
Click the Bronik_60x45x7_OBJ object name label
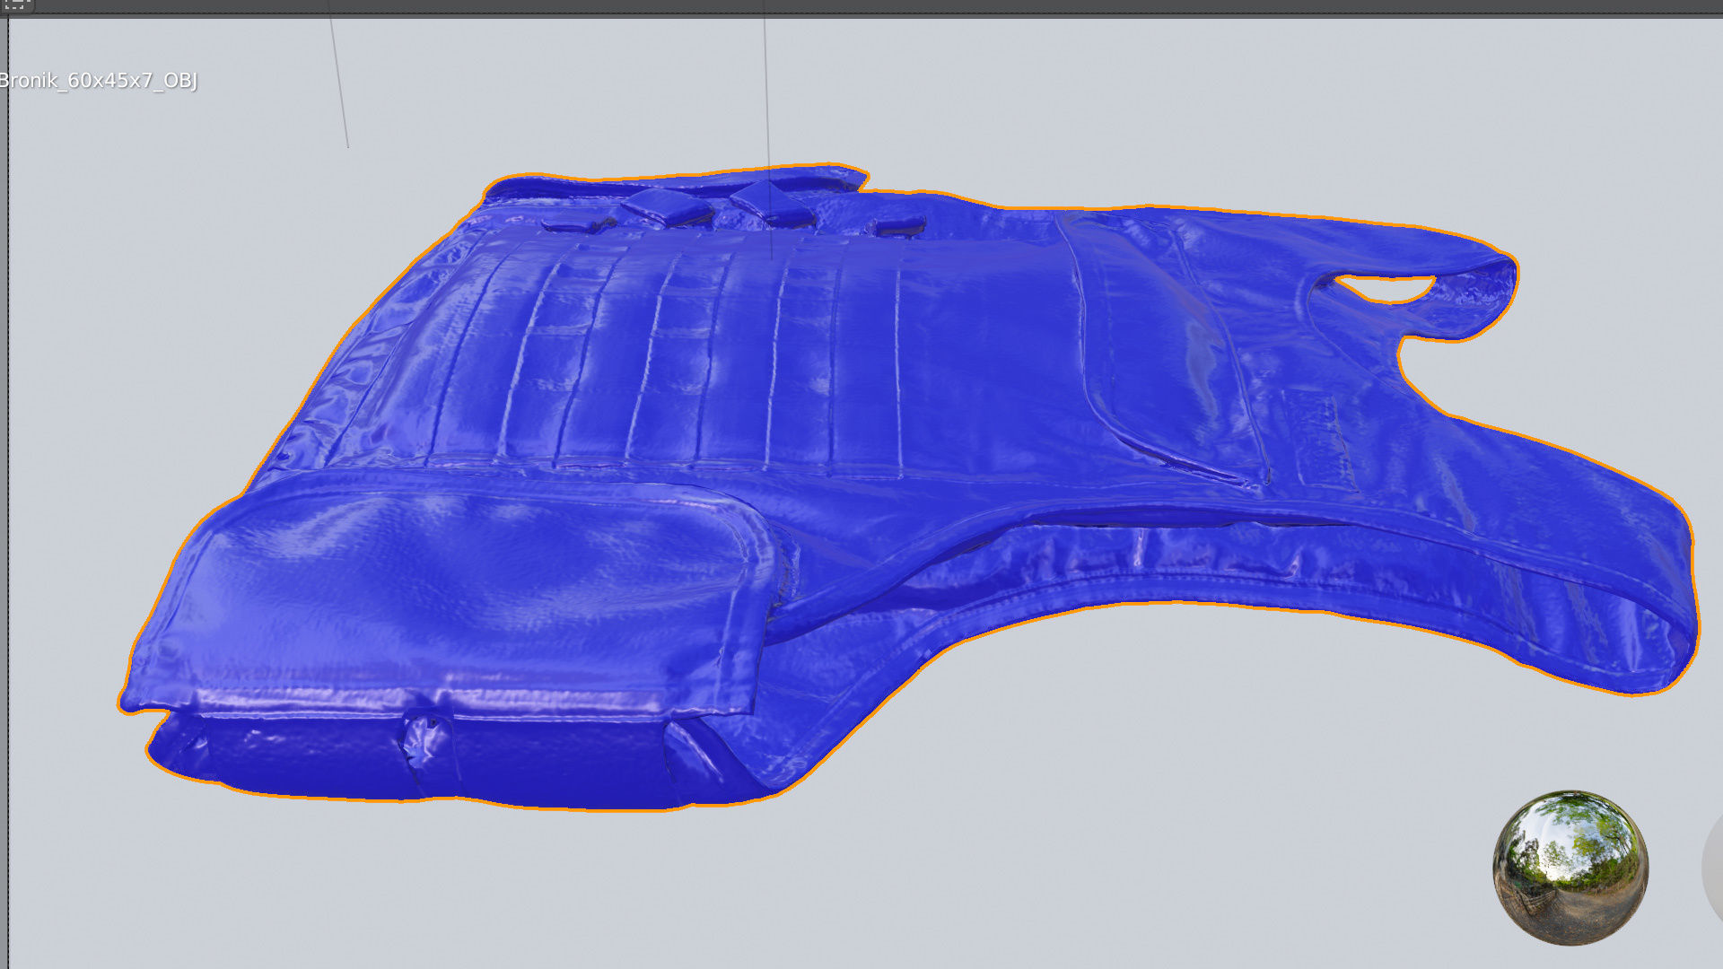[98, 81]
